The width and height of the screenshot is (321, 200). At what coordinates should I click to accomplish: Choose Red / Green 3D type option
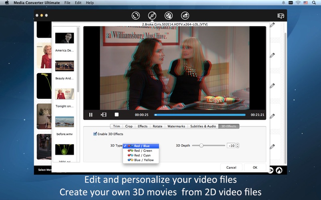tap(141, 151)
